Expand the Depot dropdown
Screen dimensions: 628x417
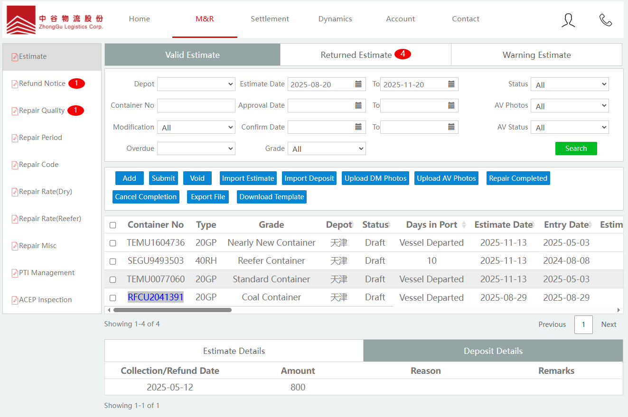[x=196, y=84]
